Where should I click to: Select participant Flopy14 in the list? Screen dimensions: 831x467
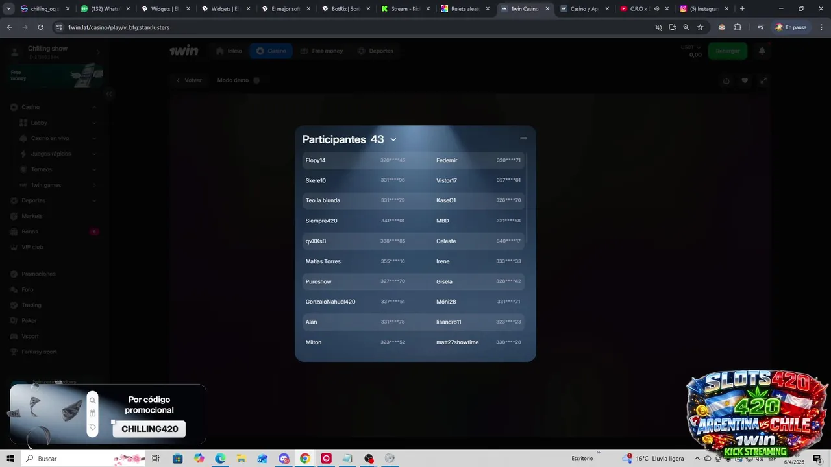point(316,160)
